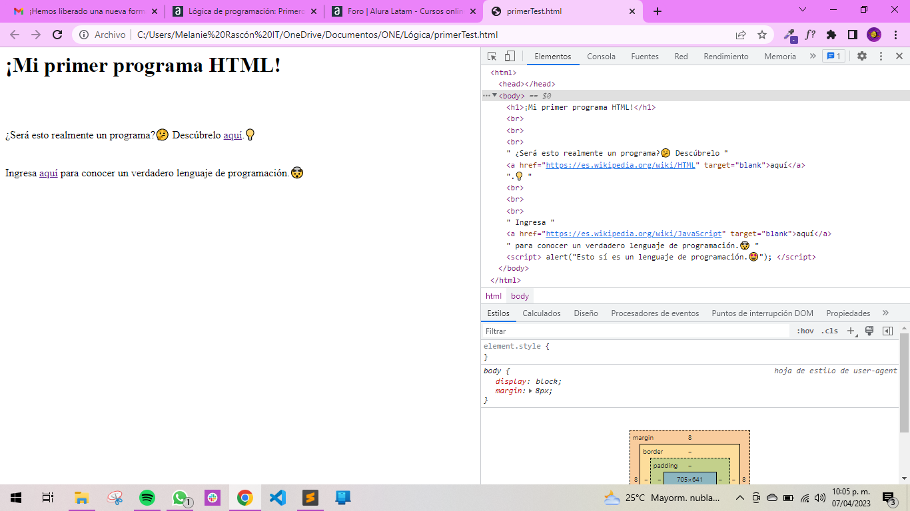910x511 pixels.
Task: Open Visual Studio Code from the taskbar
Action: (x=278, y=498)
